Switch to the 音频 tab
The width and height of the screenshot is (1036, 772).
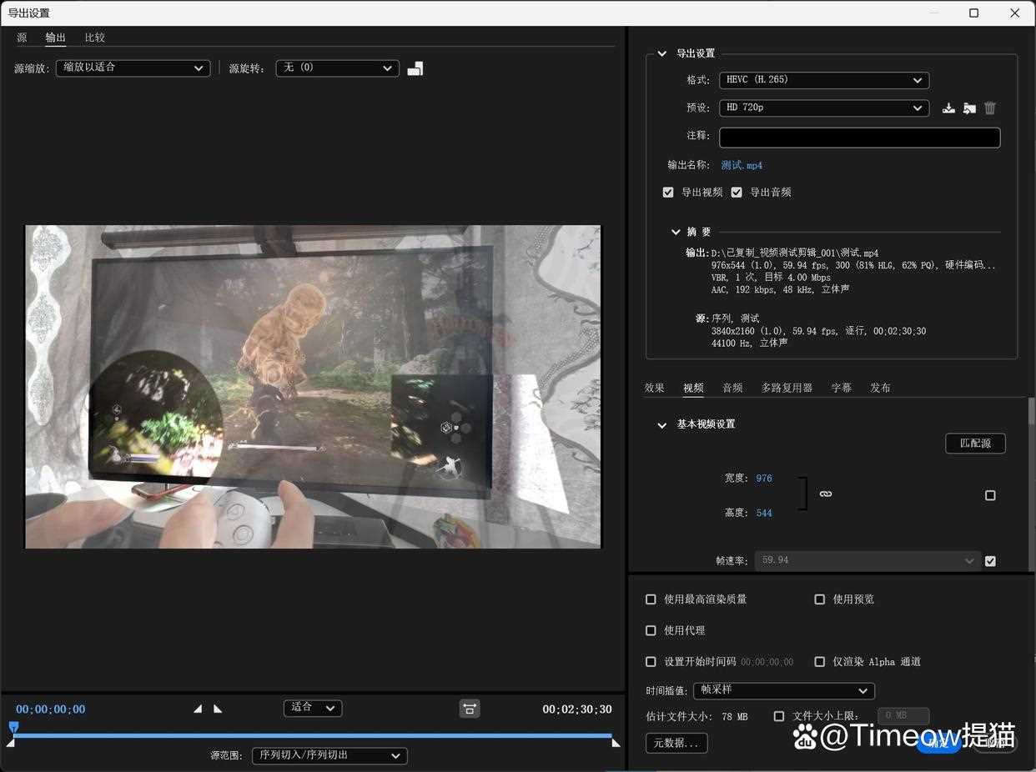tap(732, 388)
